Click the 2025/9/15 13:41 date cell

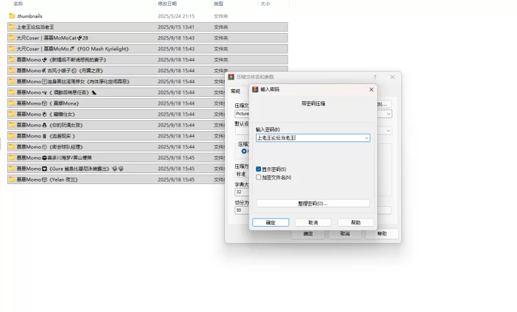(176, 26)
